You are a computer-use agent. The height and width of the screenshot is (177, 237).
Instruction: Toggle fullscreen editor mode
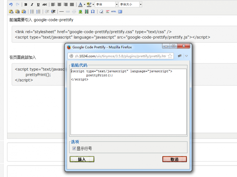click(x=120, y=12)
